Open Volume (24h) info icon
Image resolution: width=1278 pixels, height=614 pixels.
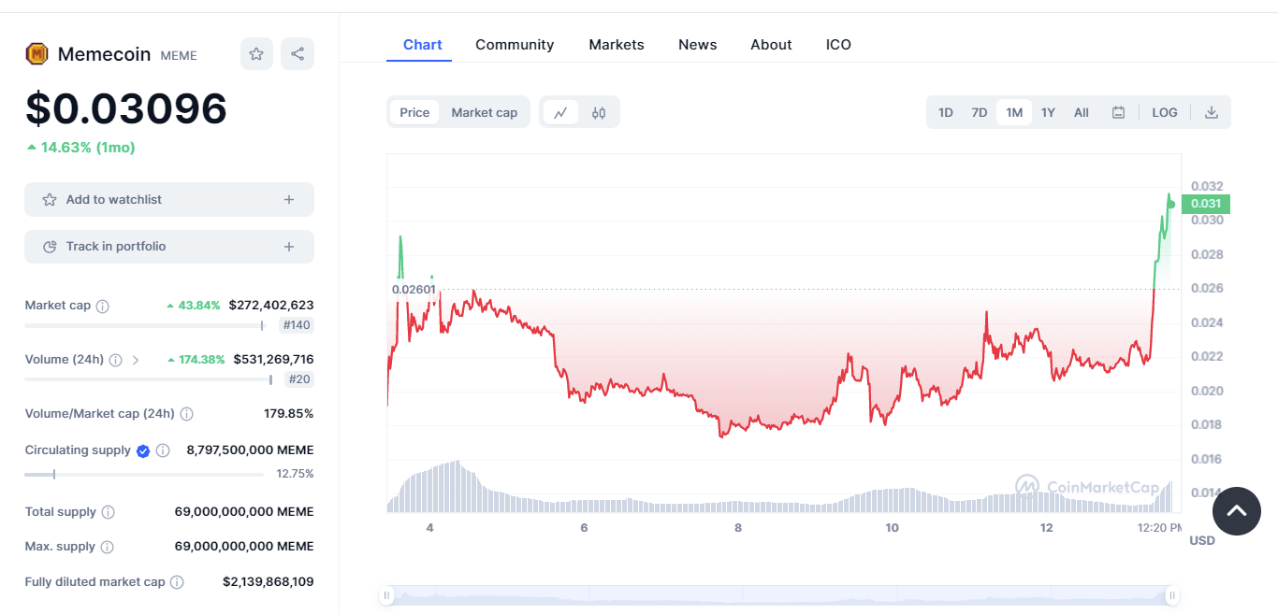[115, 360]
